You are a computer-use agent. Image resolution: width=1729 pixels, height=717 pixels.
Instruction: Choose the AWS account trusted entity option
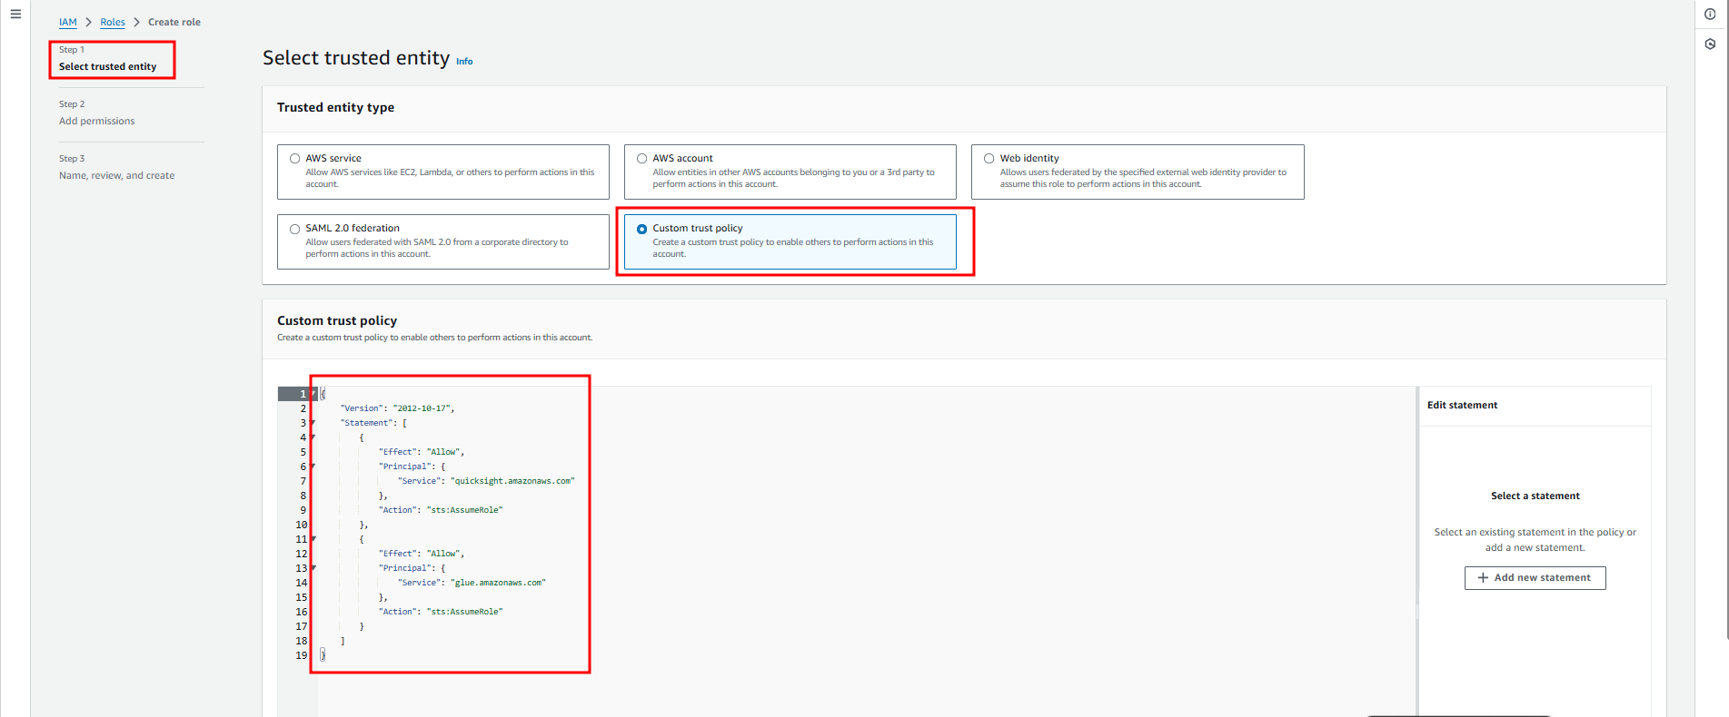coord(641,159)
